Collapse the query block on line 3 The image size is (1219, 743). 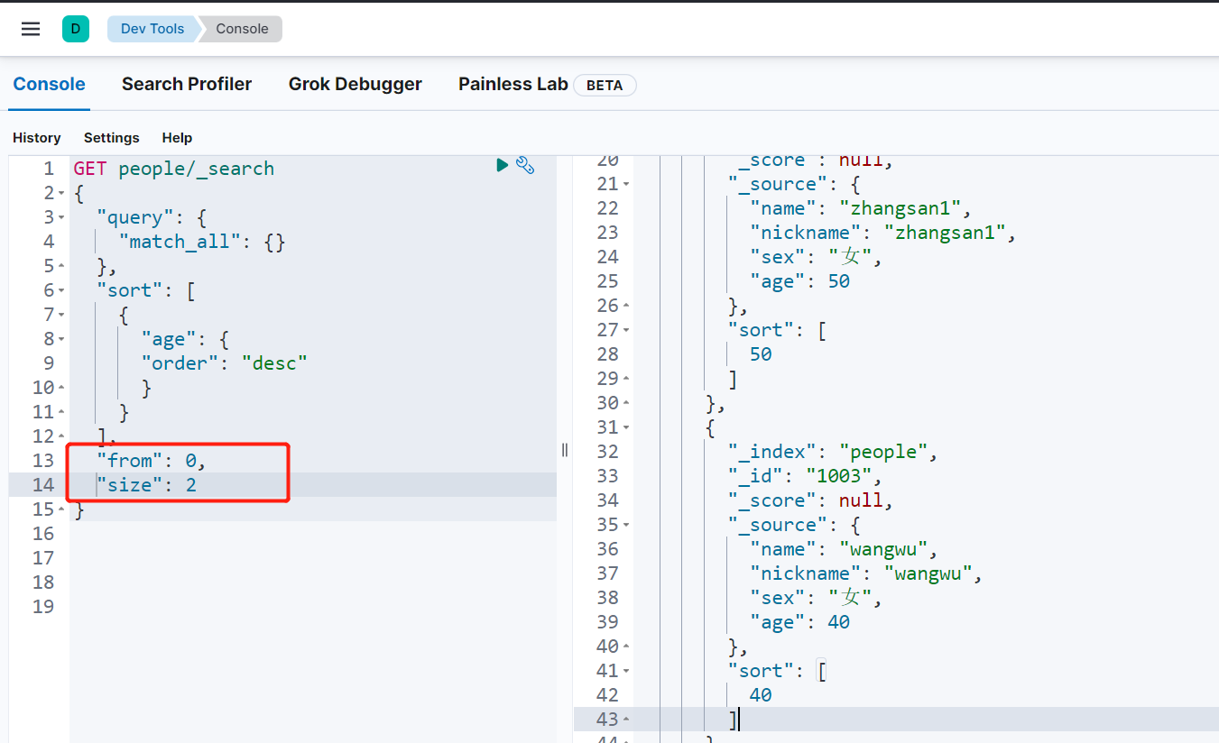(61, 218)
